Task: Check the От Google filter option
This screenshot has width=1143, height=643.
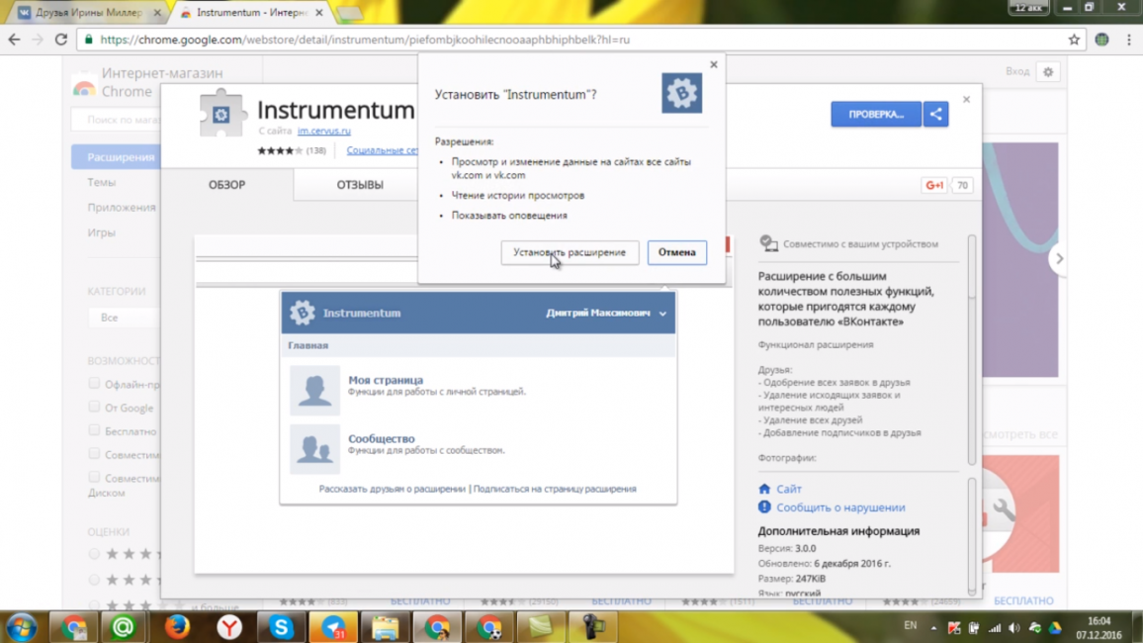Action: pos(95,407)
